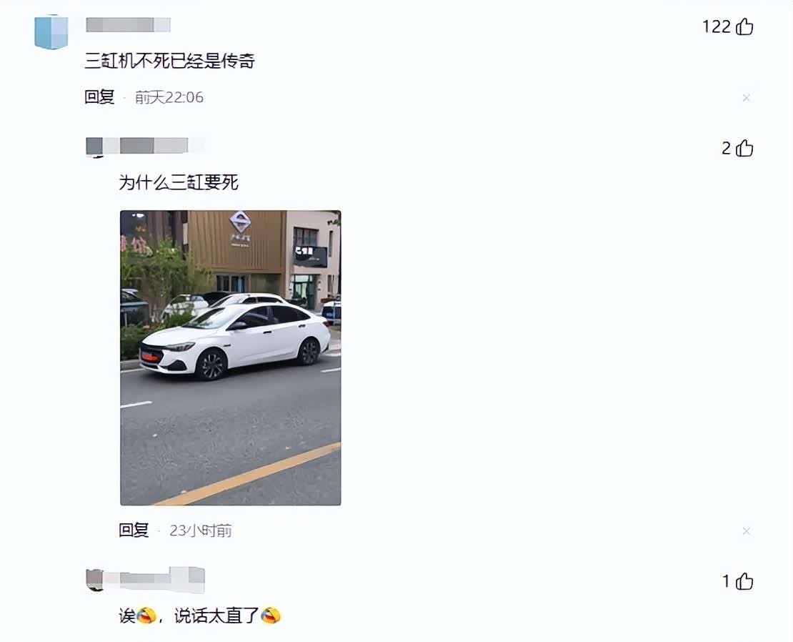793x642 pixels.
Task: Reply to the 为什么三缸要死 comment
Action: tap(134, 530)
